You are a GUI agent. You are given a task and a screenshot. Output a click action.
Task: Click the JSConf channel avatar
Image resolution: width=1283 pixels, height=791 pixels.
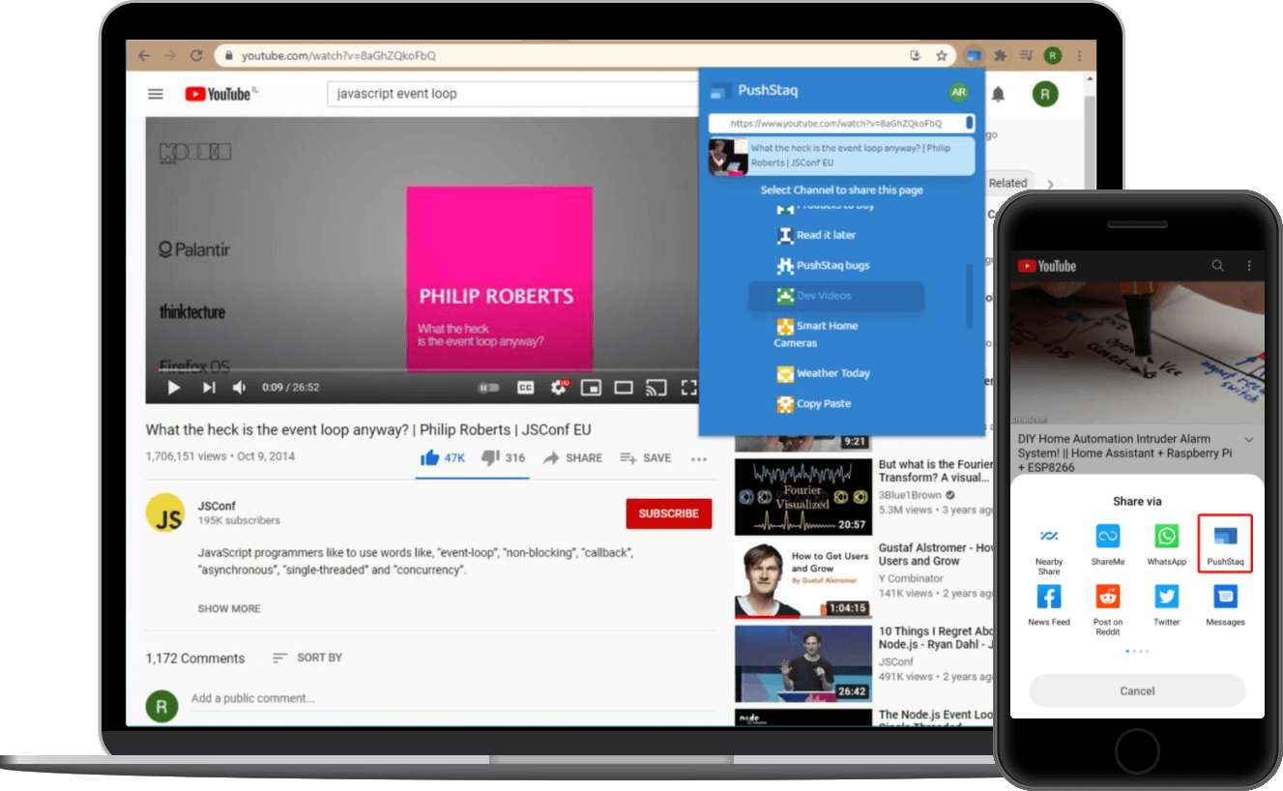tap(165, 513)
